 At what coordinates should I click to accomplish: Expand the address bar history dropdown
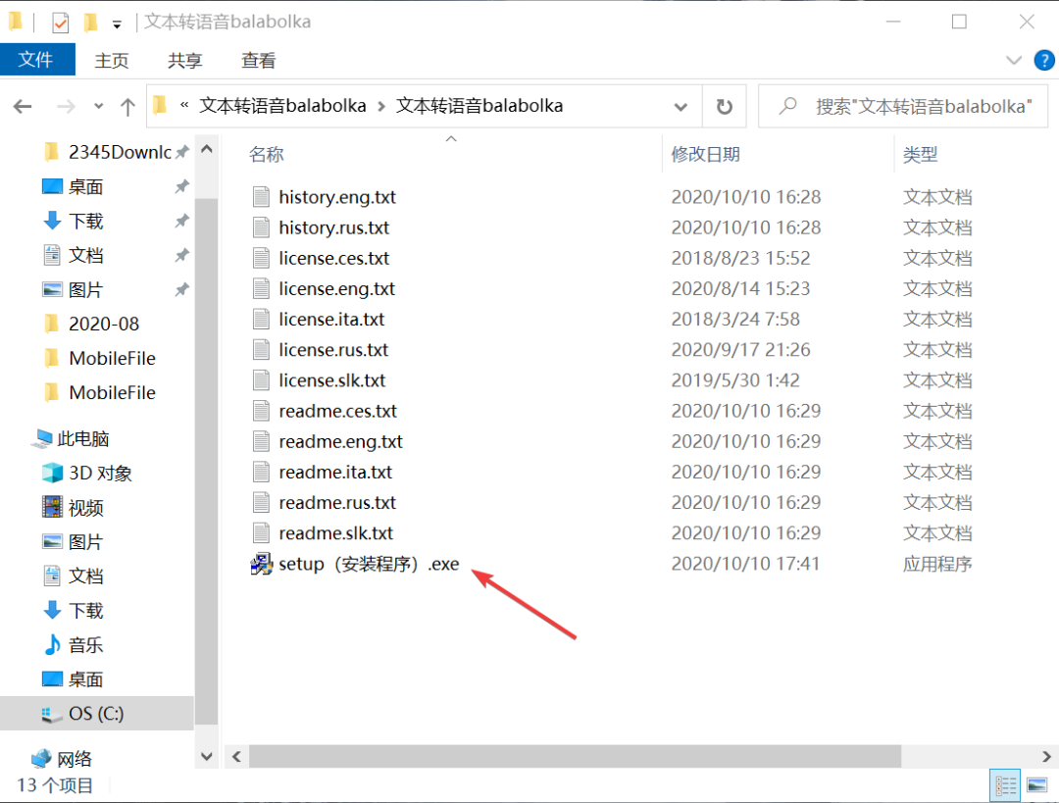tap(681, 106)
